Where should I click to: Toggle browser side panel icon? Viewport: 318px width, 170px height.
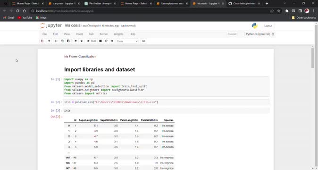pos(300,11)
